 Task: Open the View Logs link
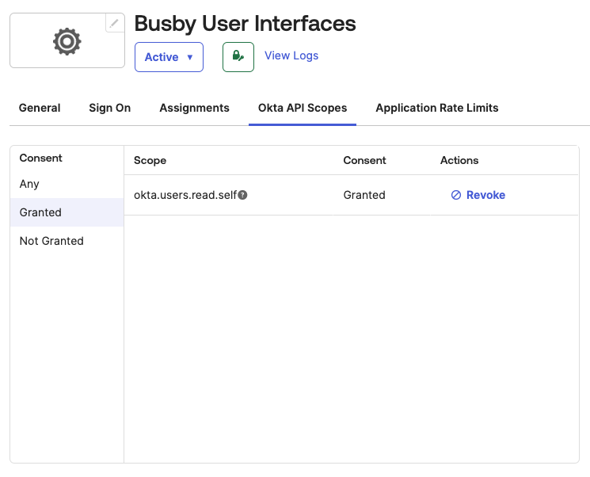pos(291,55)
